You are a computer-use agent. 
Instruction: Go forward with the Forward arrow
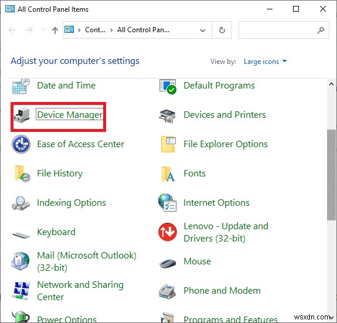29,30
